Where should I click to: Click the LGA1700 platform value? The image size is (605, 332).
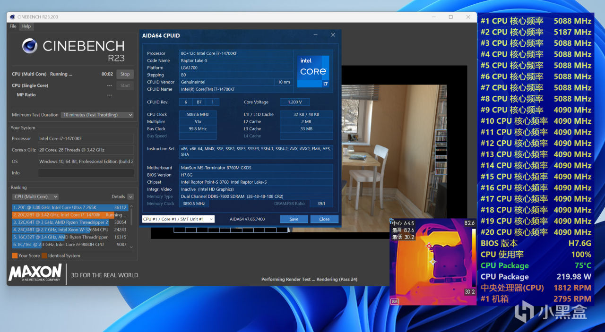click(236, 68)
